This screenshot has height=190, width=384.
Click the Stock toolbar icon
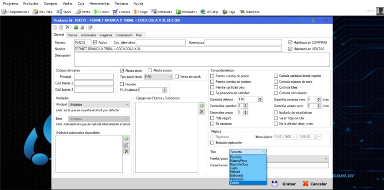(65, 12)
